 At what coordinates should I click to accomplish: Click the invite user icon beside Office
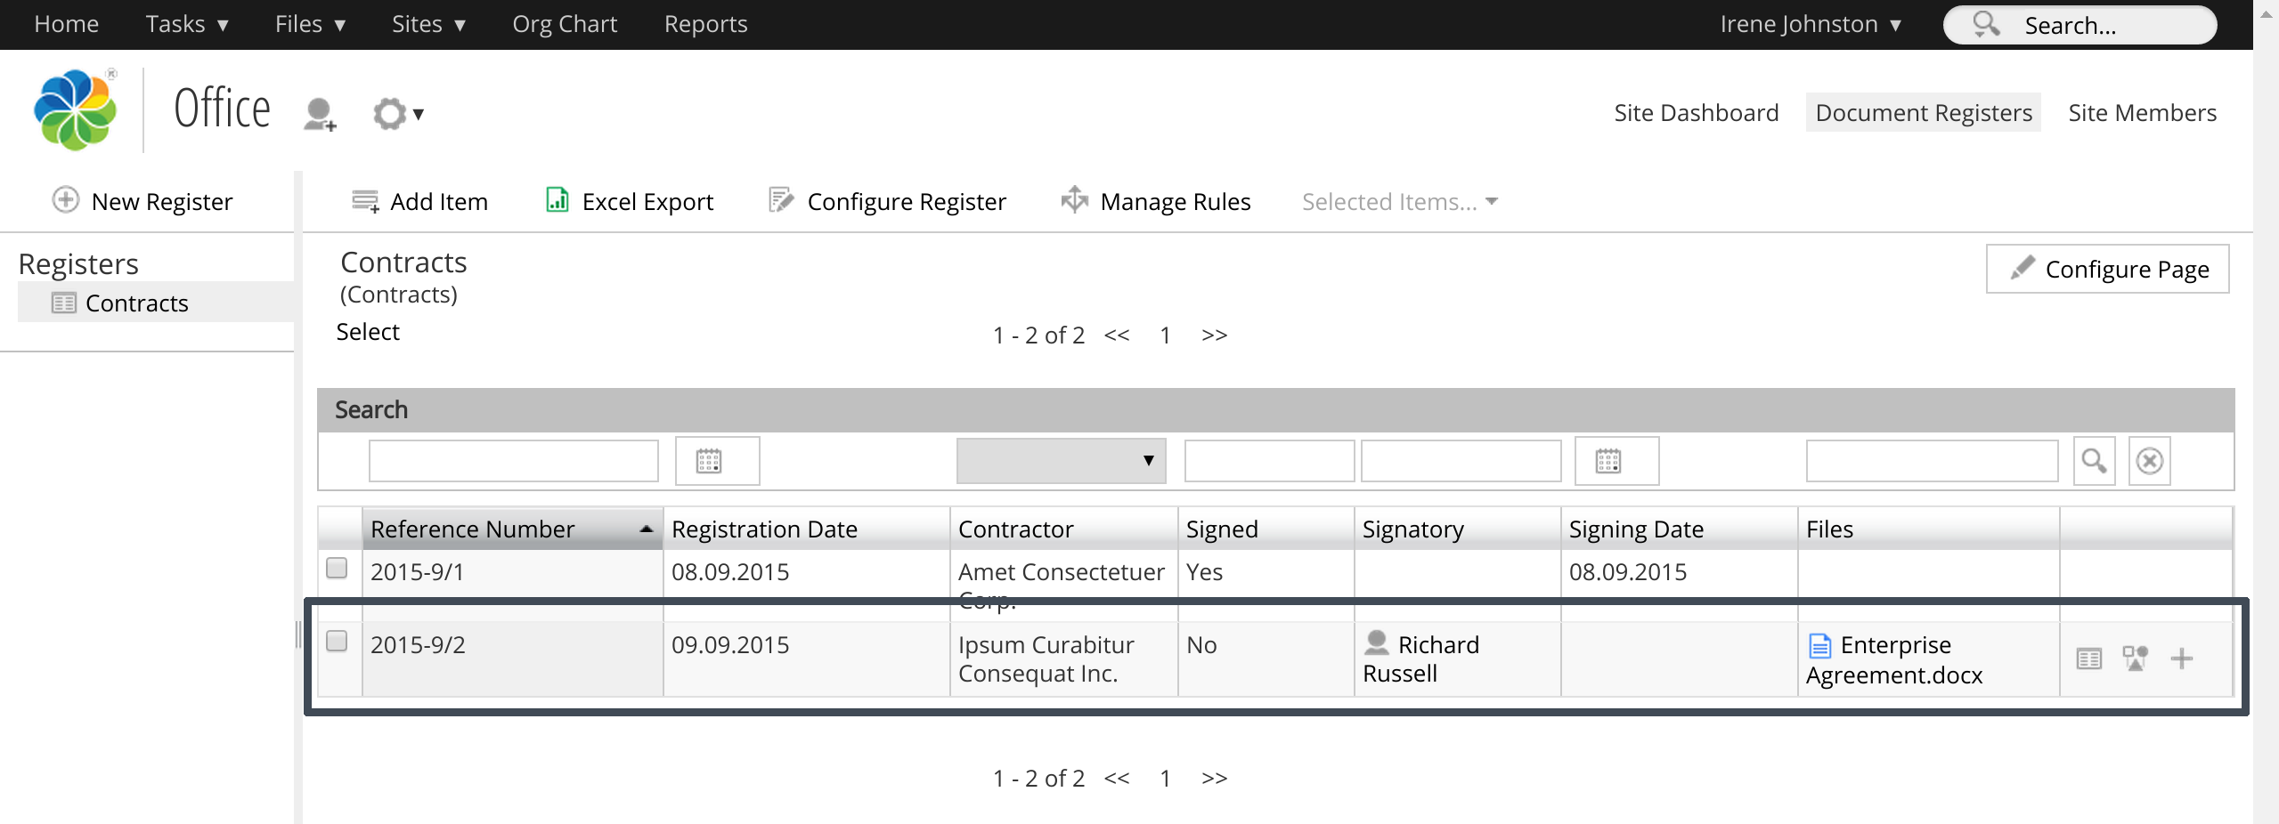click(319, 114)
